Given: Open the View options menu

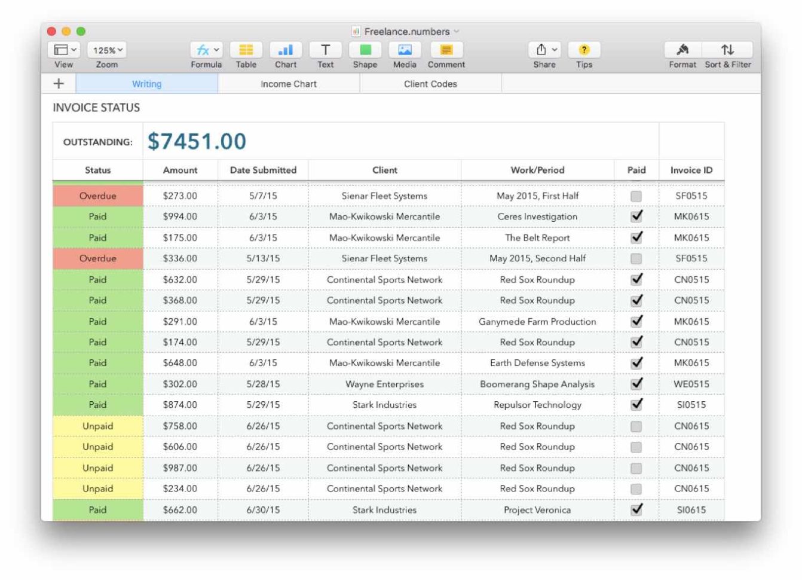Looking at the screenshot, I should (x=63, y=50).
